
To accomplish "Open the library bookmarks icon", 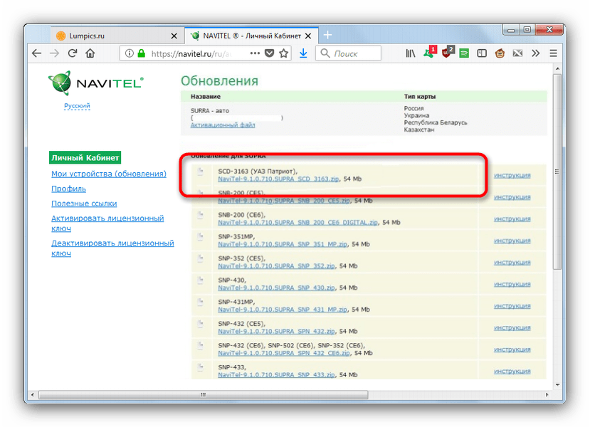I will click(411, 53).
